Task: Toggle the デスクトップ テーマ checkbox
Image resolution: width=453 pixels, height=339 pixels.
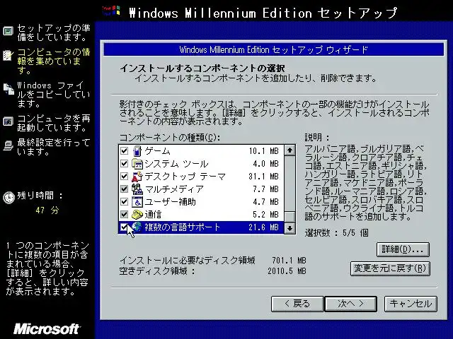Action: click(x=125, y=177)
